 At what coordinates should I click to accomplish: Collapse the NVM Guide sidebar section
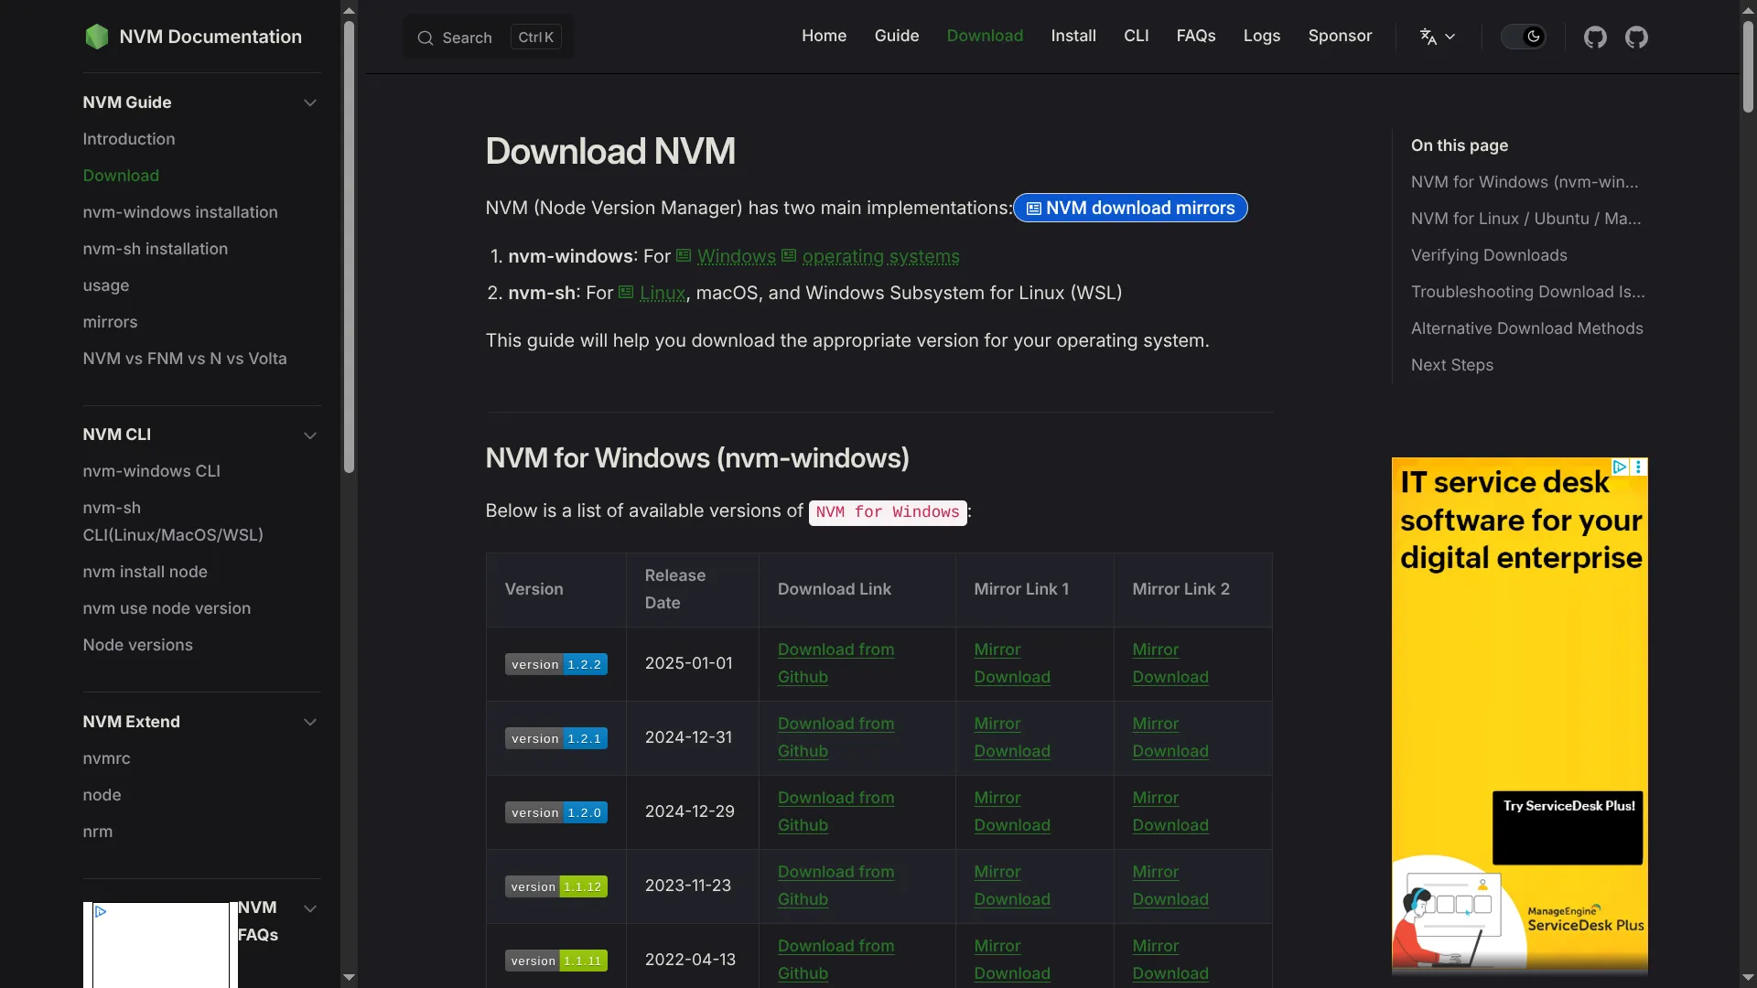[x=310, y=102]
